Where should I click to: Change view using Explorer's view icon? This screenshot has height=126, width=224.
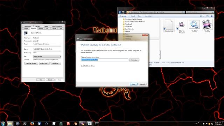coord(201,16)
